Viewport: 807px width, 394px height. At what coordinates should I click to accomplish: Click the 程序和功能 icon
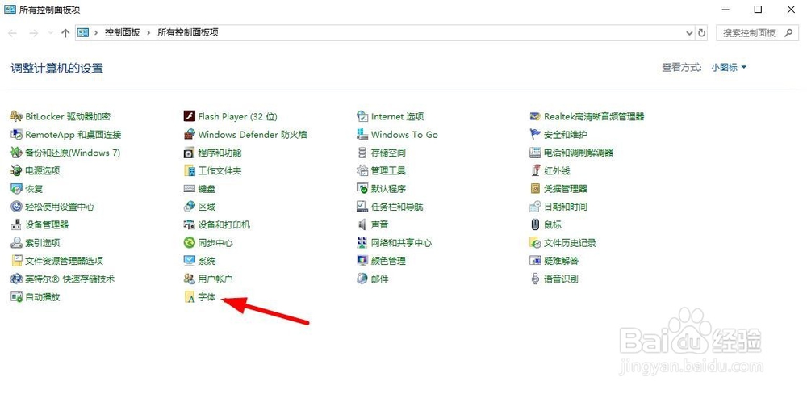[x=190, y=153]
